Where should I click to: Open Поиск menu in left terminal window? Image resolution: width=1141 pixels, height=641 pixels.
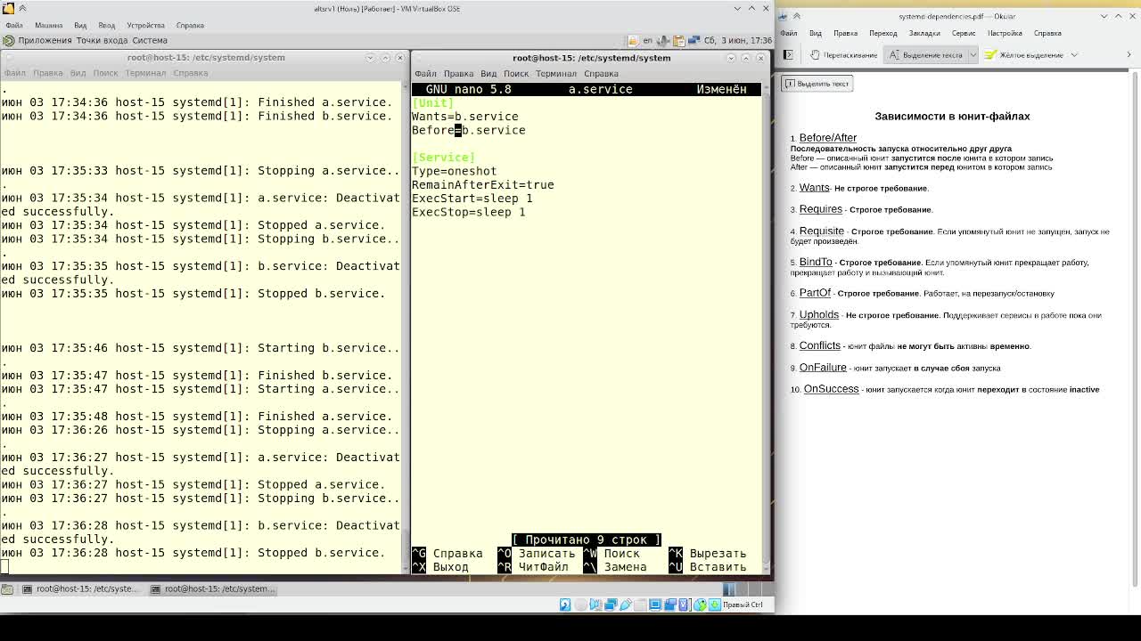(x=105, y=73)
